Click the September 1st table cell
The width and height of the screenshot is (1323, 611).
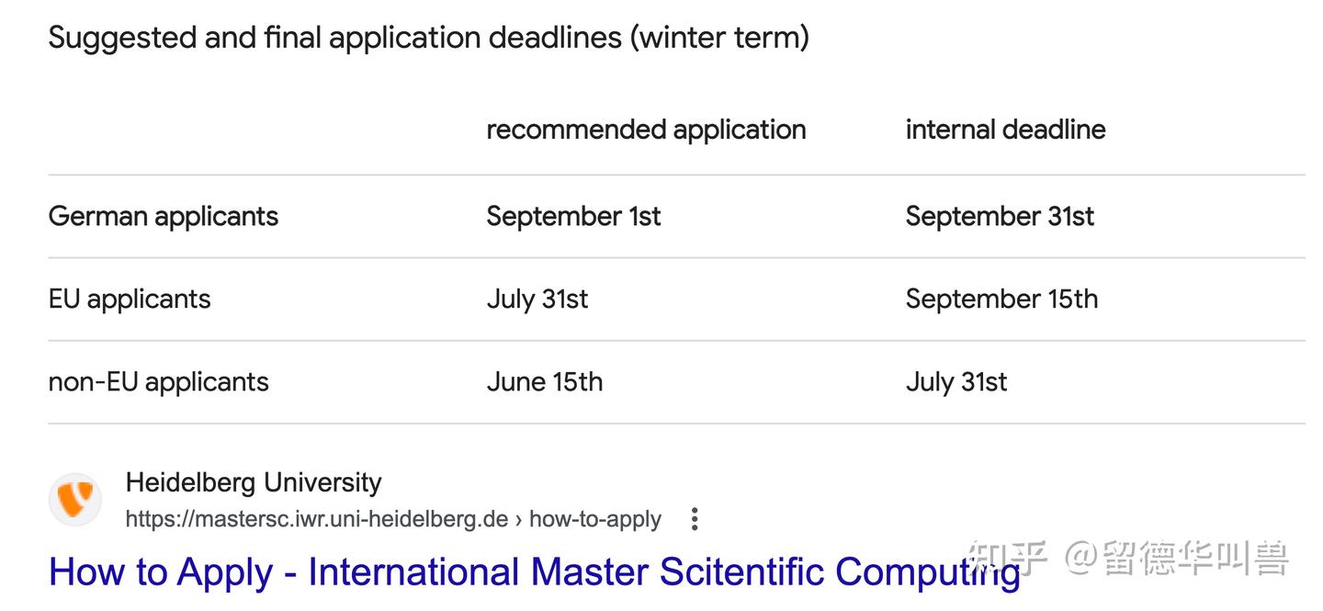point(573,216)
